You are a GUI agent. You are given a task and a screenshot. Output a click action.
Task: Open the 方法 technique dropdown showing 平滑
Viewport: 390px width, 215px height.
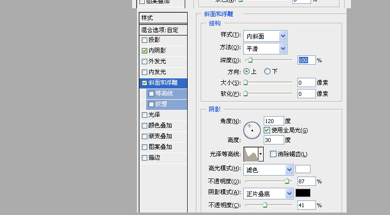pyautogui.click(x=265, y=49)
